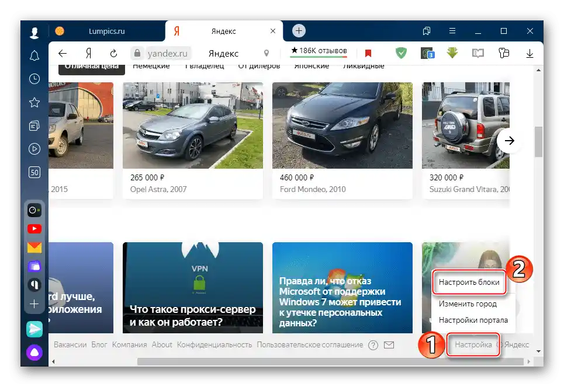
Task: Open the 50 badge sidebar icon
Action: [x=34, y=172]
